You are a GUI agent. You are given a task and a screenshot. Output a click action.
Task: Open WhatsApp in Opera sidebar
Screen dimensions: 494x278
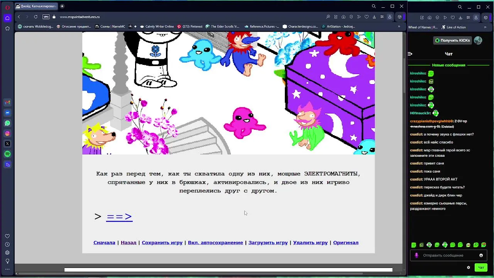(x=7, y=123)
